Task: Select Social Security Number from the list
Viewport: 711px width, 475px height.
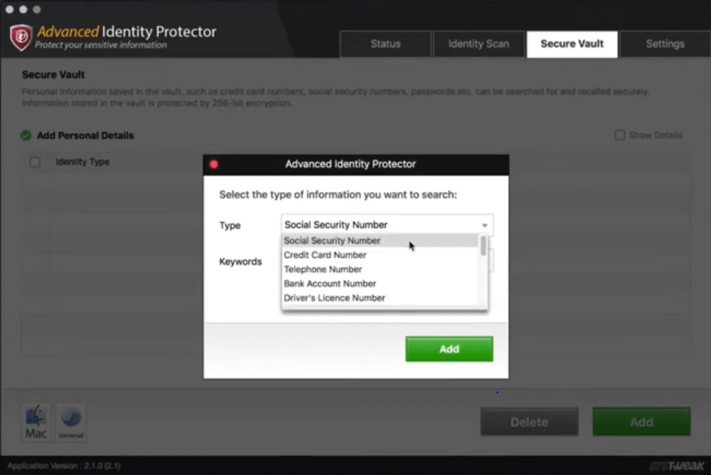Action: click(380, 240)
